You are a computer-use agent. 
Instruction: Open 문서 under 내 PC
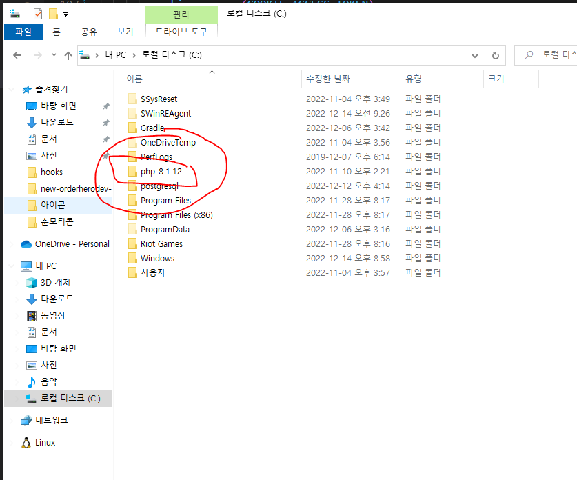pos(48,332)
